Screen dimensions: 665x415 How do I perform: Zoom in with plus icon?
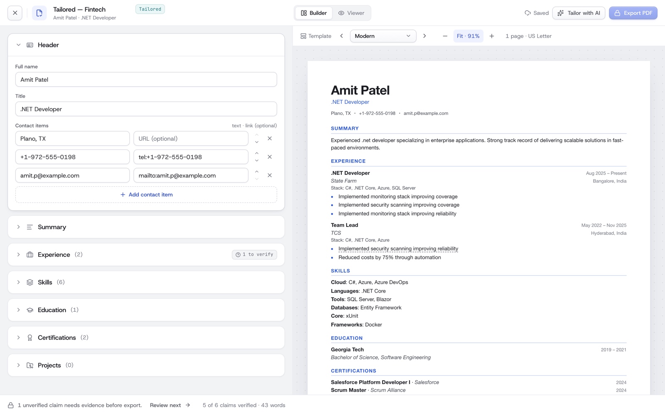(492, 36)
